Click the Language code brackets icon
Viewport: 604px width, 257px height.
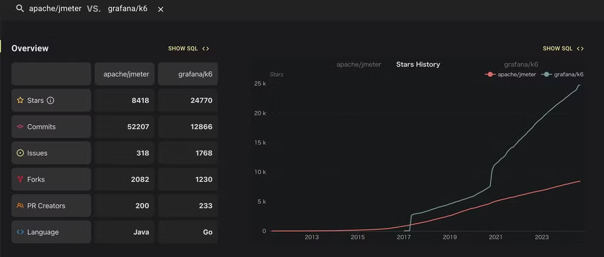tap(21, 232)
